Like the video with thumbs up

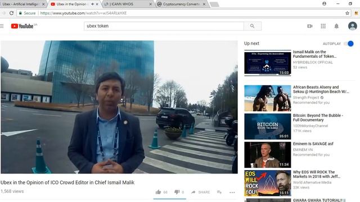coord(158,192)
